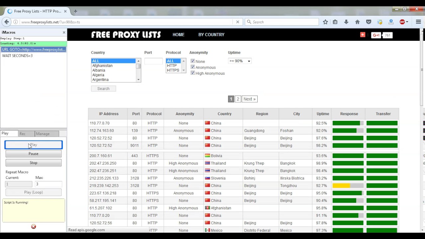Viewport: 425px width, 239px height.
Task: Select the Free Proxy Lists browser tab
Action: coord(38,11)
